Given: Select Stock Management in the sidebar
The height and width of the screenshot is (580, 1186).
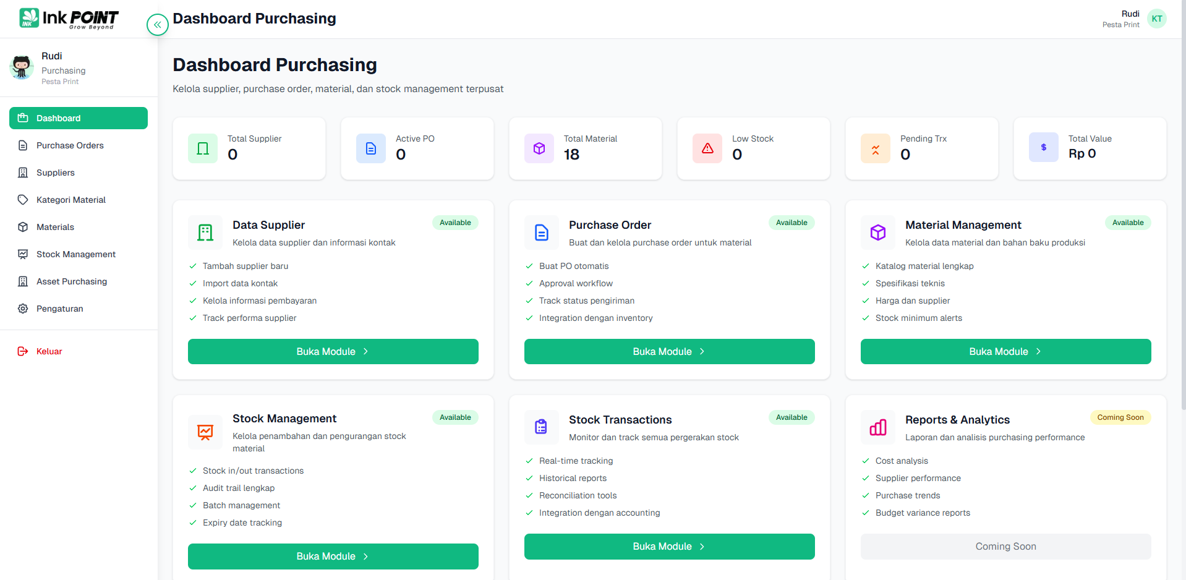Looking at the screenshot, I should coord(76,254).
